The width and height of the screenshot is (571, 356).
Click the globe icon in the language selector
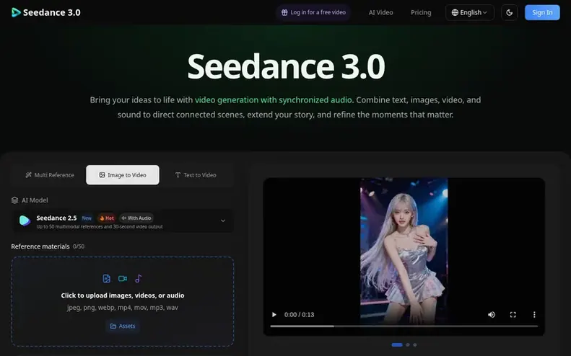pyautogui.click(x=455, y=12)
